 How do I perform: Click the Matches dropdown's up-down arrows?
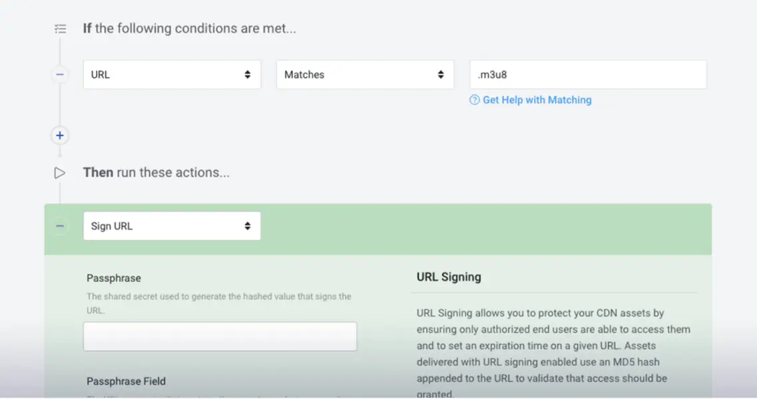tap(441, 74)
